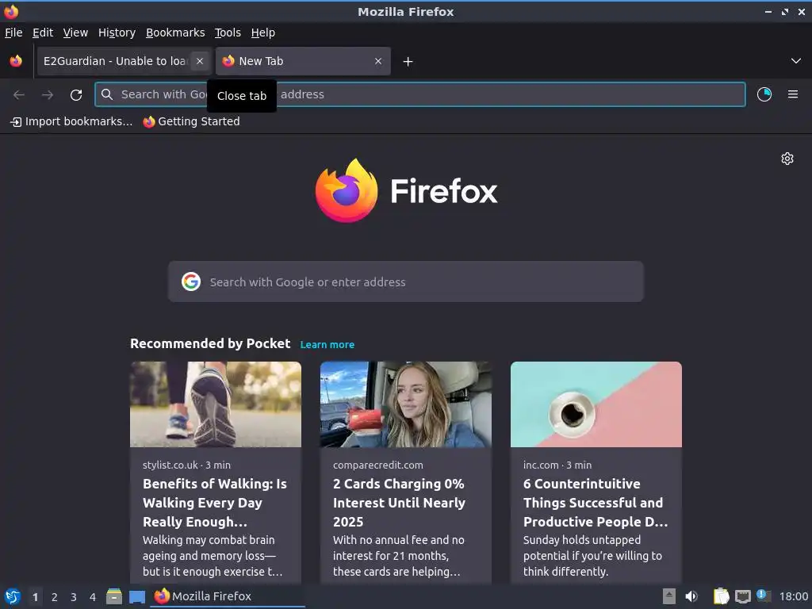Open the History menu
This screenshot has height=609, width=812.
[x=117, y=33]
